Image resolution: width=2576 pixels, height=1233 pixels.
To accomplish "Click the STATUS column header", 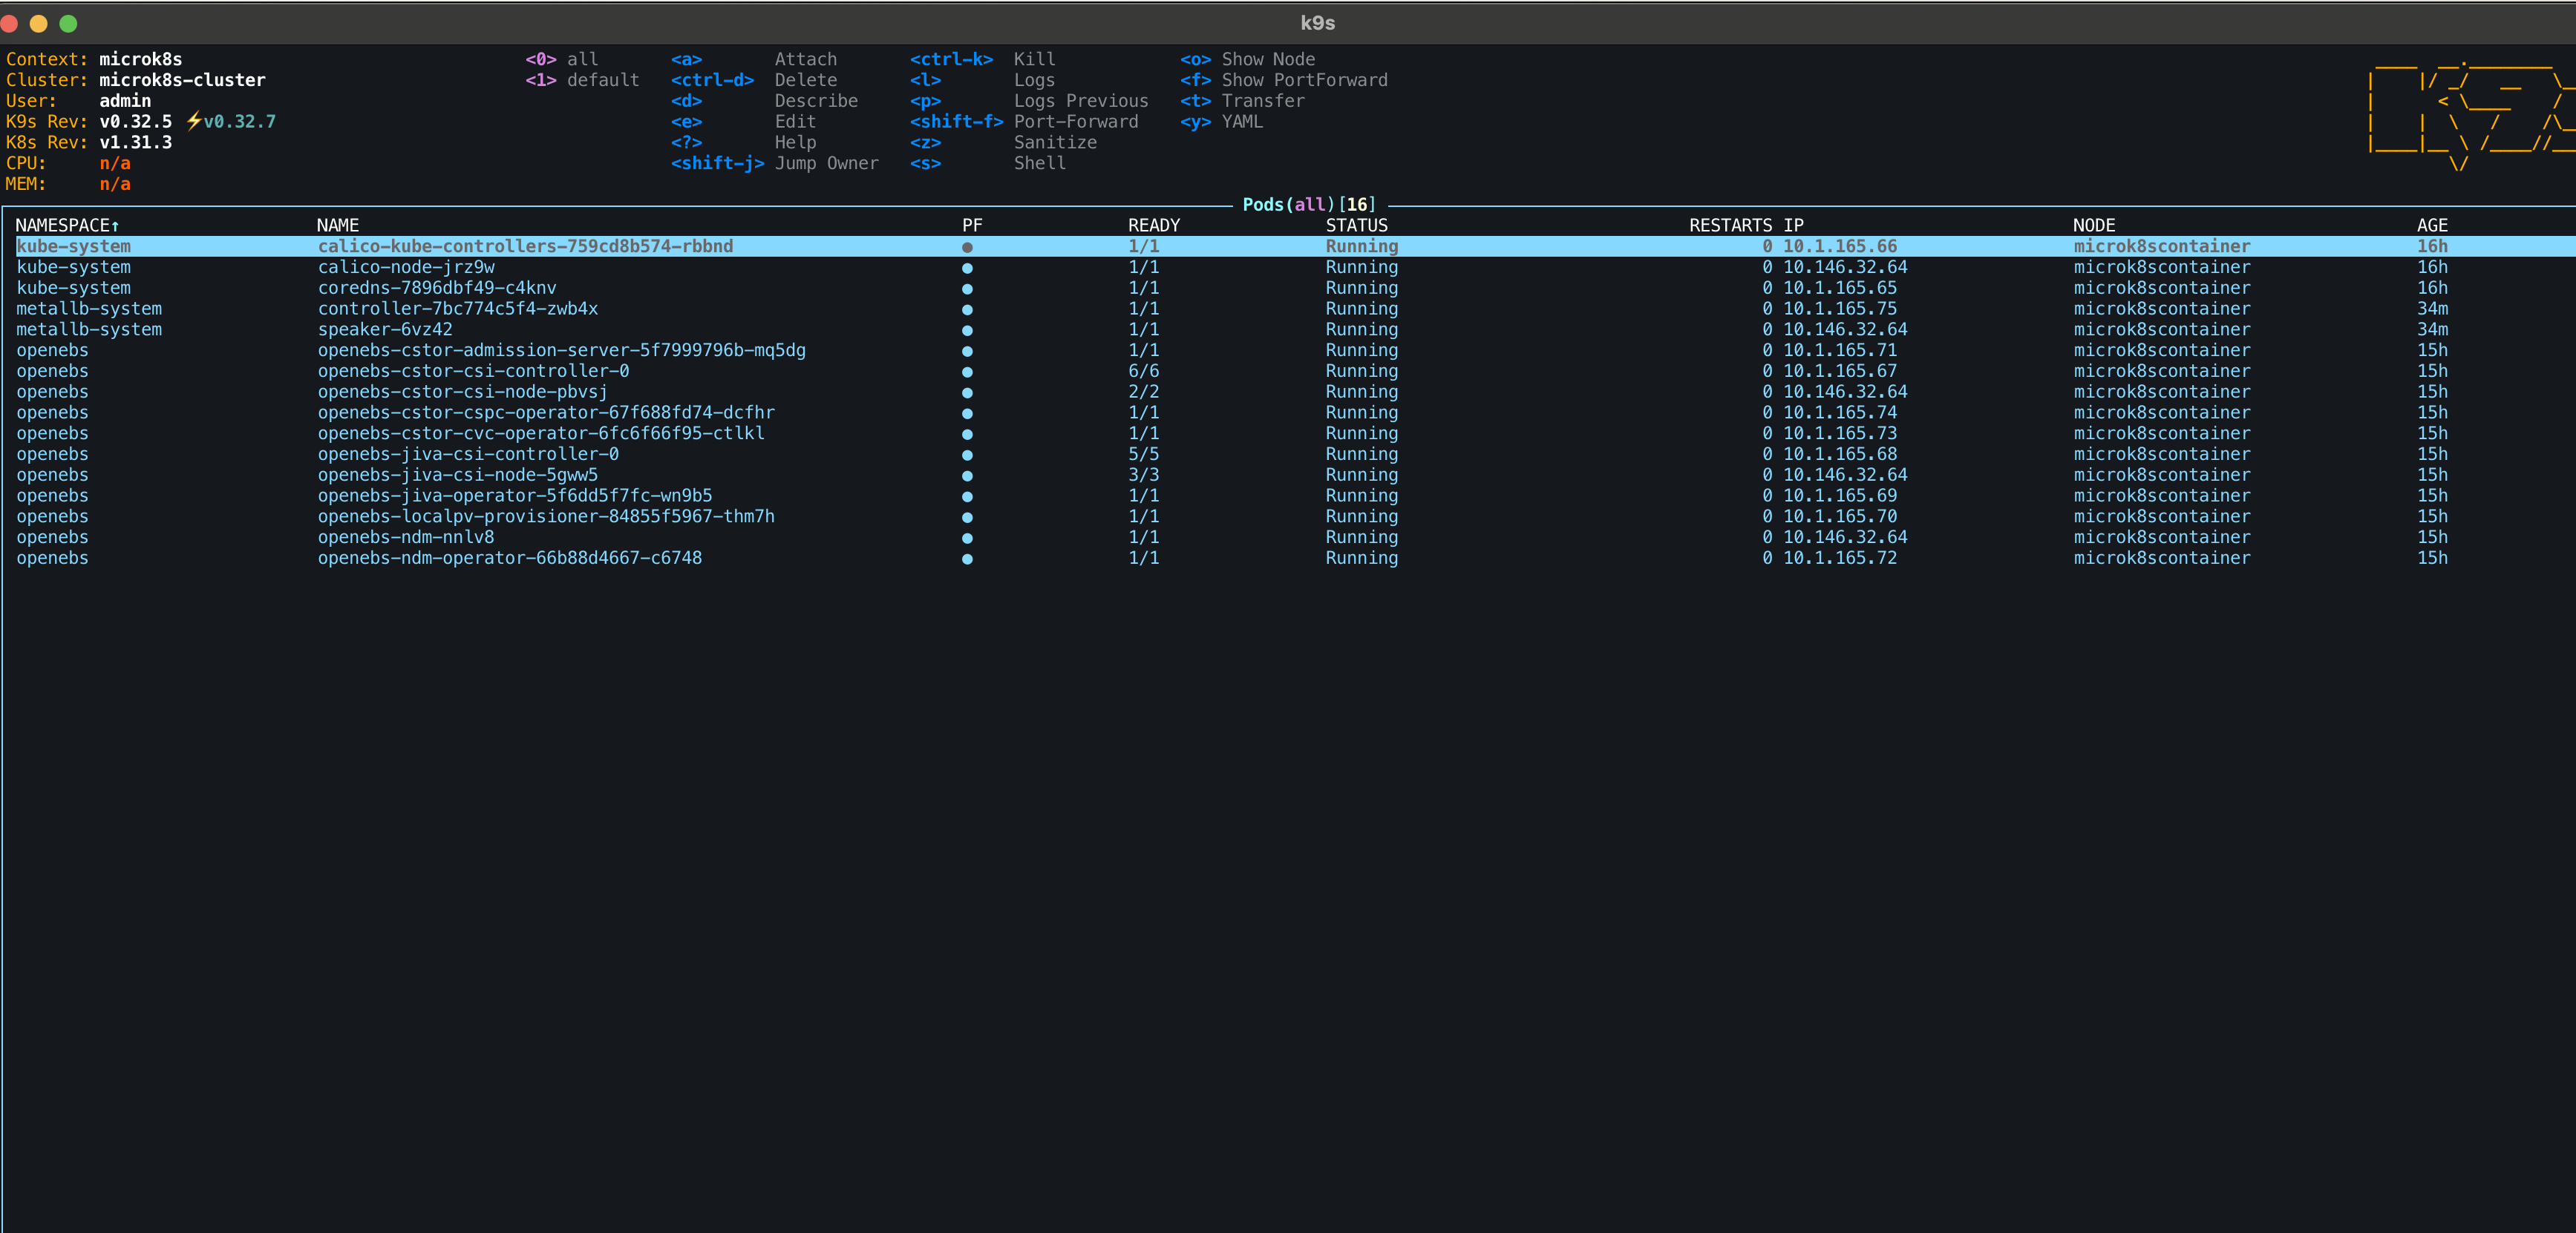I will pyautogui.click(x=1356, y=225).
